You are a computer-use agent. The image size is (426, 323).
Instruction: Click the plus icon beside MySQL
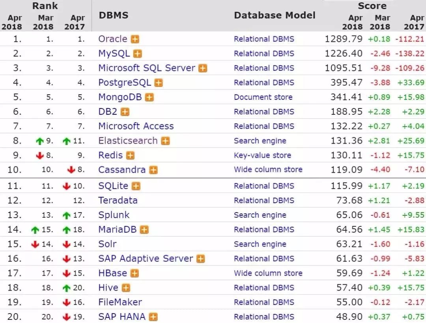(x=137, y=54)
